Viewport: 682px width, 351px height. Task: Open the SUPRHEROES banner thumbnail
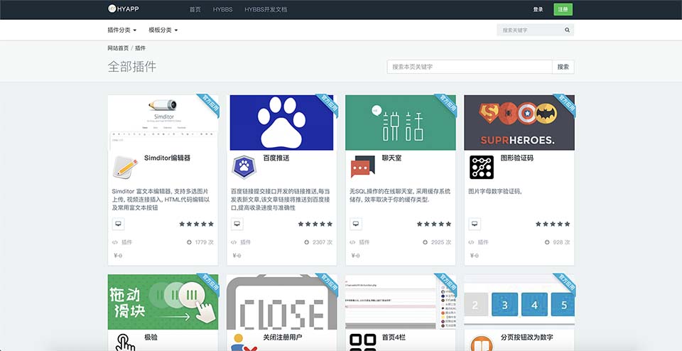519,123
